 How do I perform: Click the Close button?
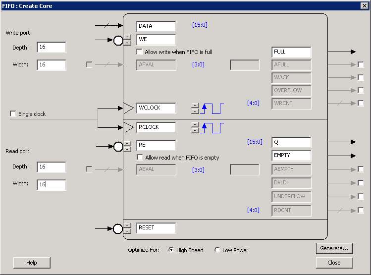(334, 263)
